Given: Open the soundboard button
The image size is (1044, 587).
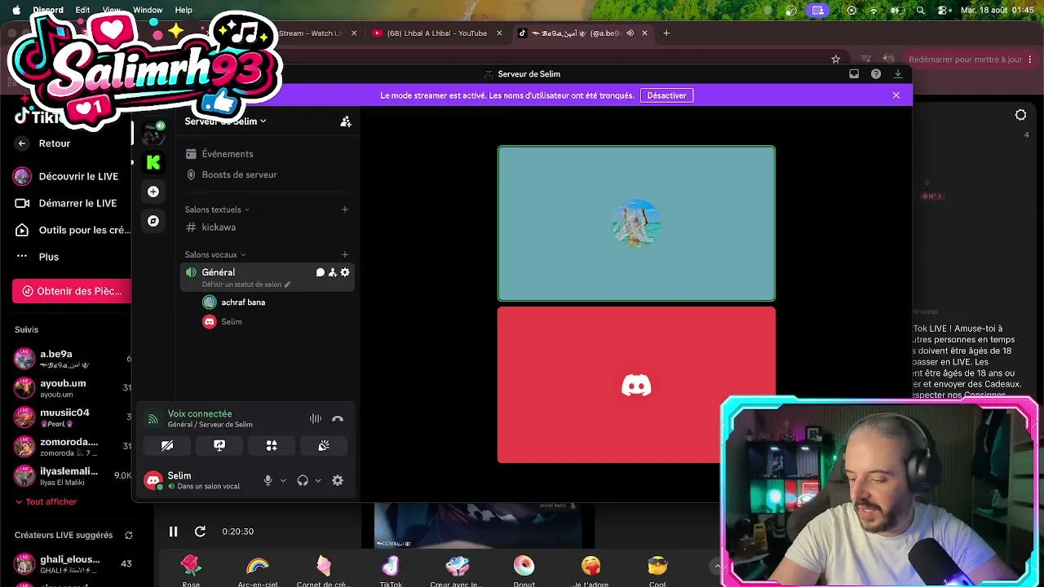Looking at the screenshot, I should 324,445.
